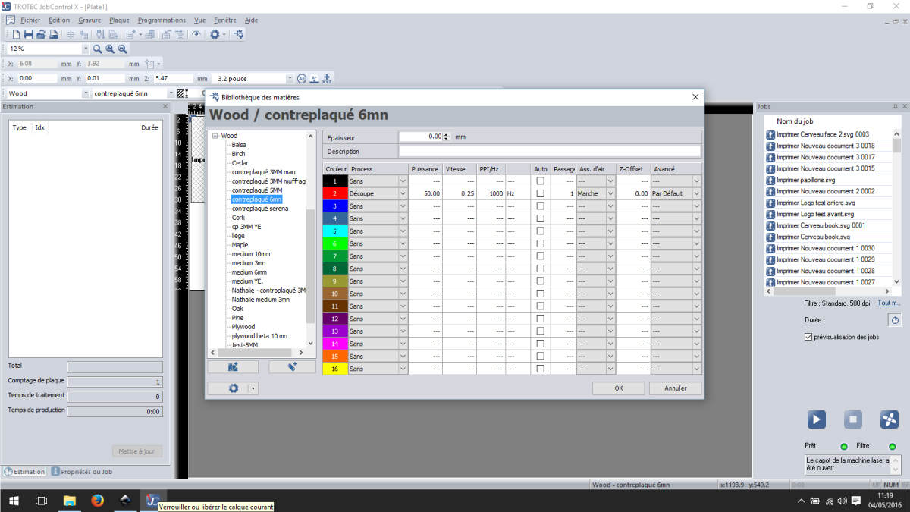Click the zoom out magnifier icon
Image resolution: width=910 pixels, height=512 pixels.
coord(122,49)
